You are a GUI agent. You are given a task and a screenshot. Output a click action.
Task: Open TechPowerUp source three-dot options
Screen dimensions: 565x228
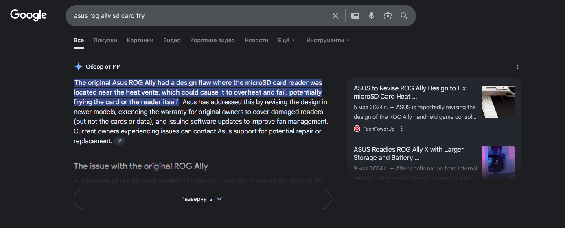click(402, 129)
